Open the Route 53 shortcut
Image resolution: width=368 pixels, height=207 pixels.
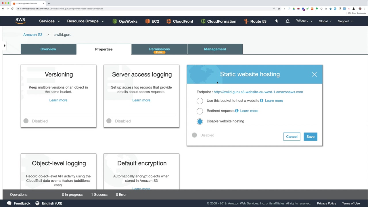coord(255,21)
